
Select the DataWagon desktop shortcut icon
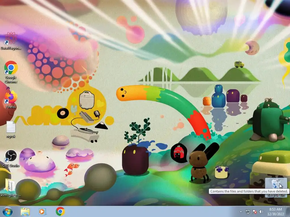(x=11, y=38)
